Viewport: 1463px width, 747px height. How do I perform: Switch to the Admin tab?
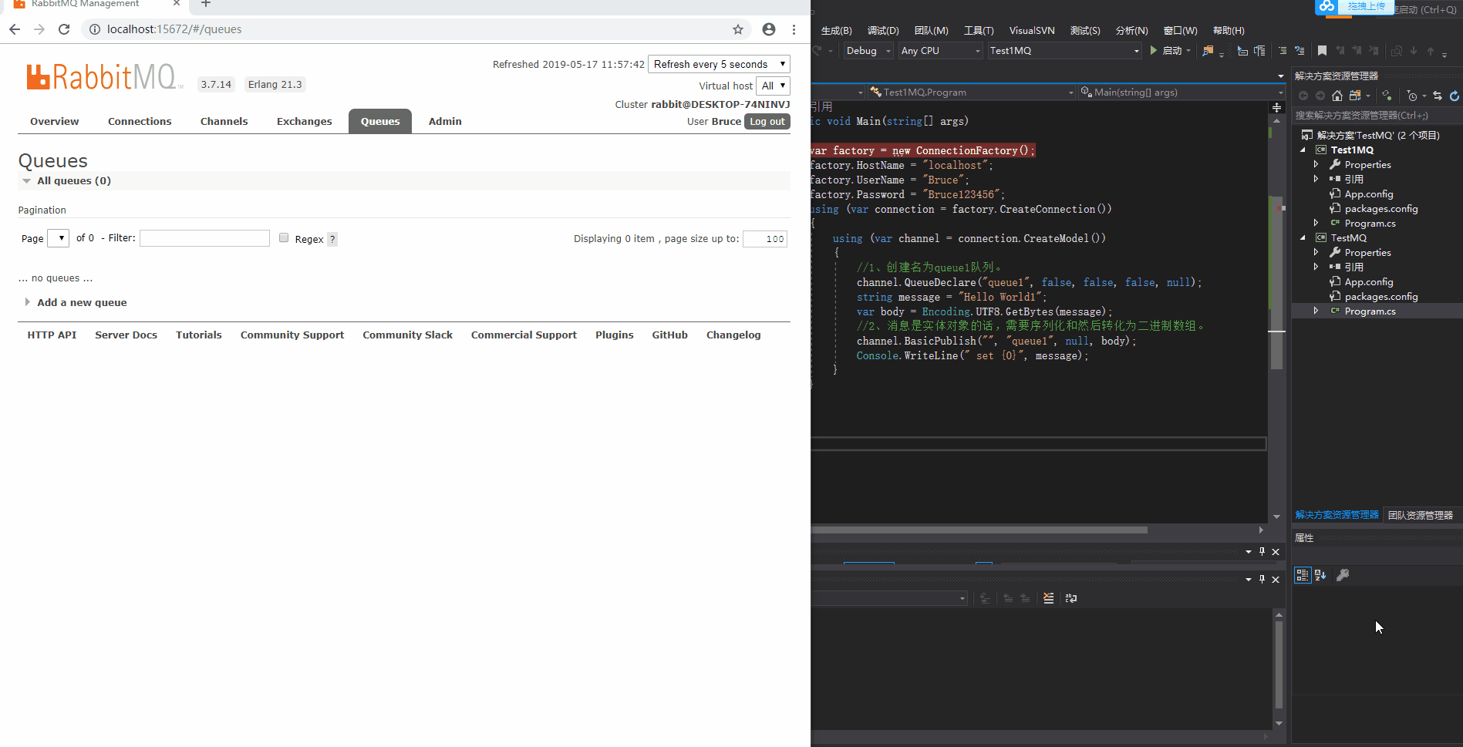coord(445,121)
